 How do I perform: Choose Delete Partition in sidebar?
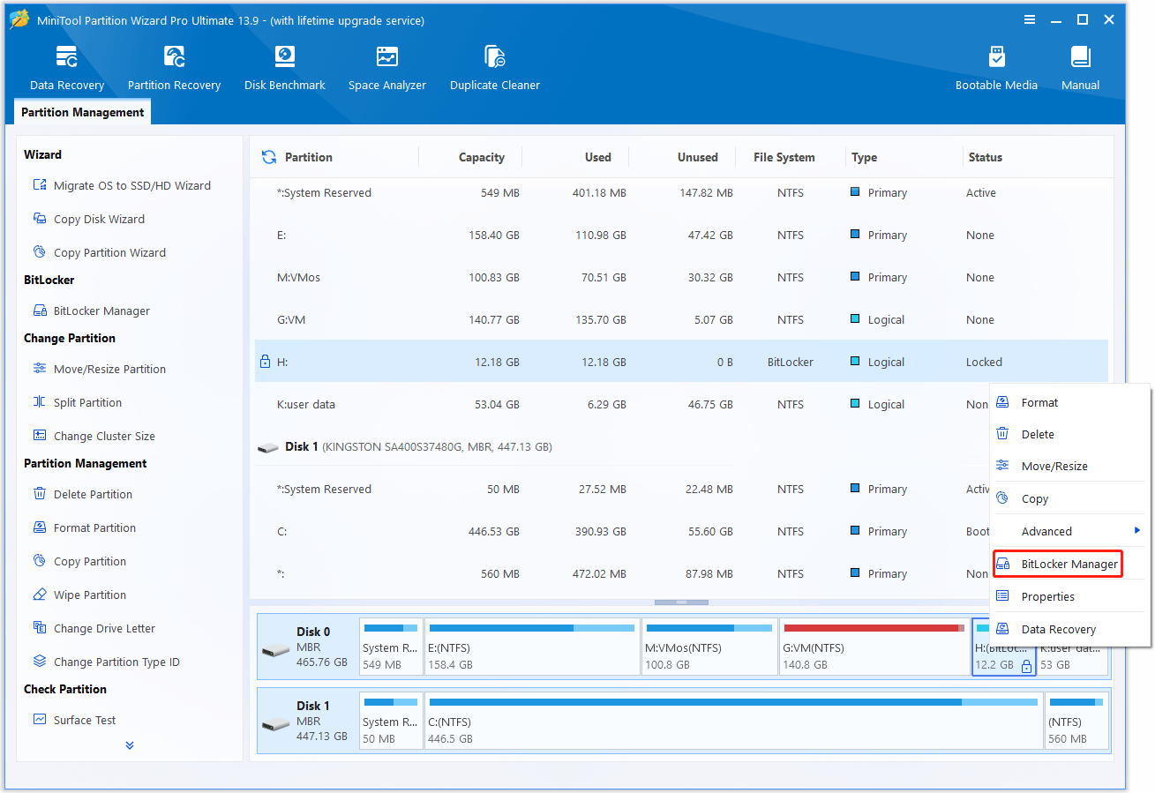[x=82, y=494]
